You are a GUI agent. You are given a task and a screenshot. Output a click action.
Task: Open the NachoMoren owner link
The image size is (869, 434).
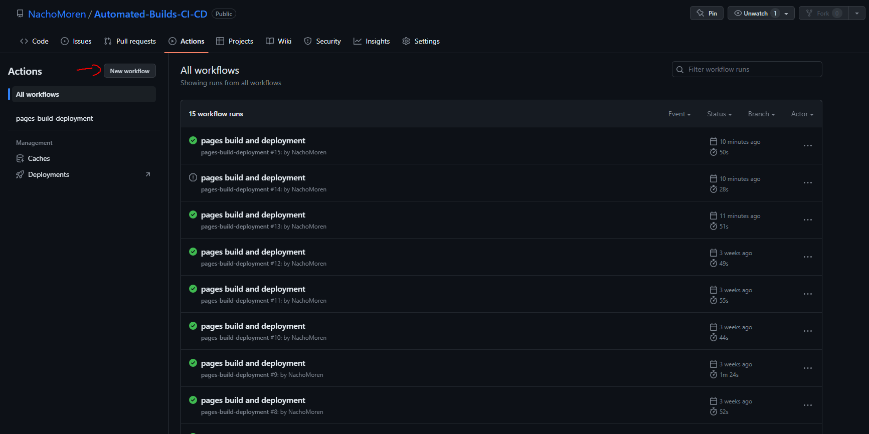point(57,14)
